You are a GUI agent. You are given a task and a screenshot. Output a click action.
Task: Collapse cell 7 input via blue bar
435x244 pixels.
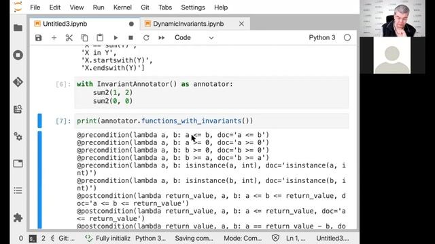(x=39, y=121)
